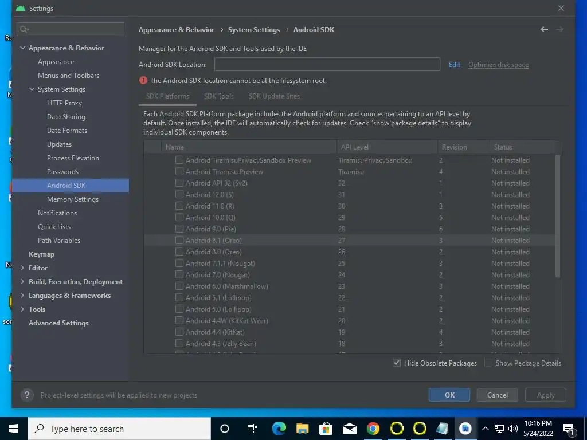
Task: Click the network tray icon
Action: (x=499, y=429)
